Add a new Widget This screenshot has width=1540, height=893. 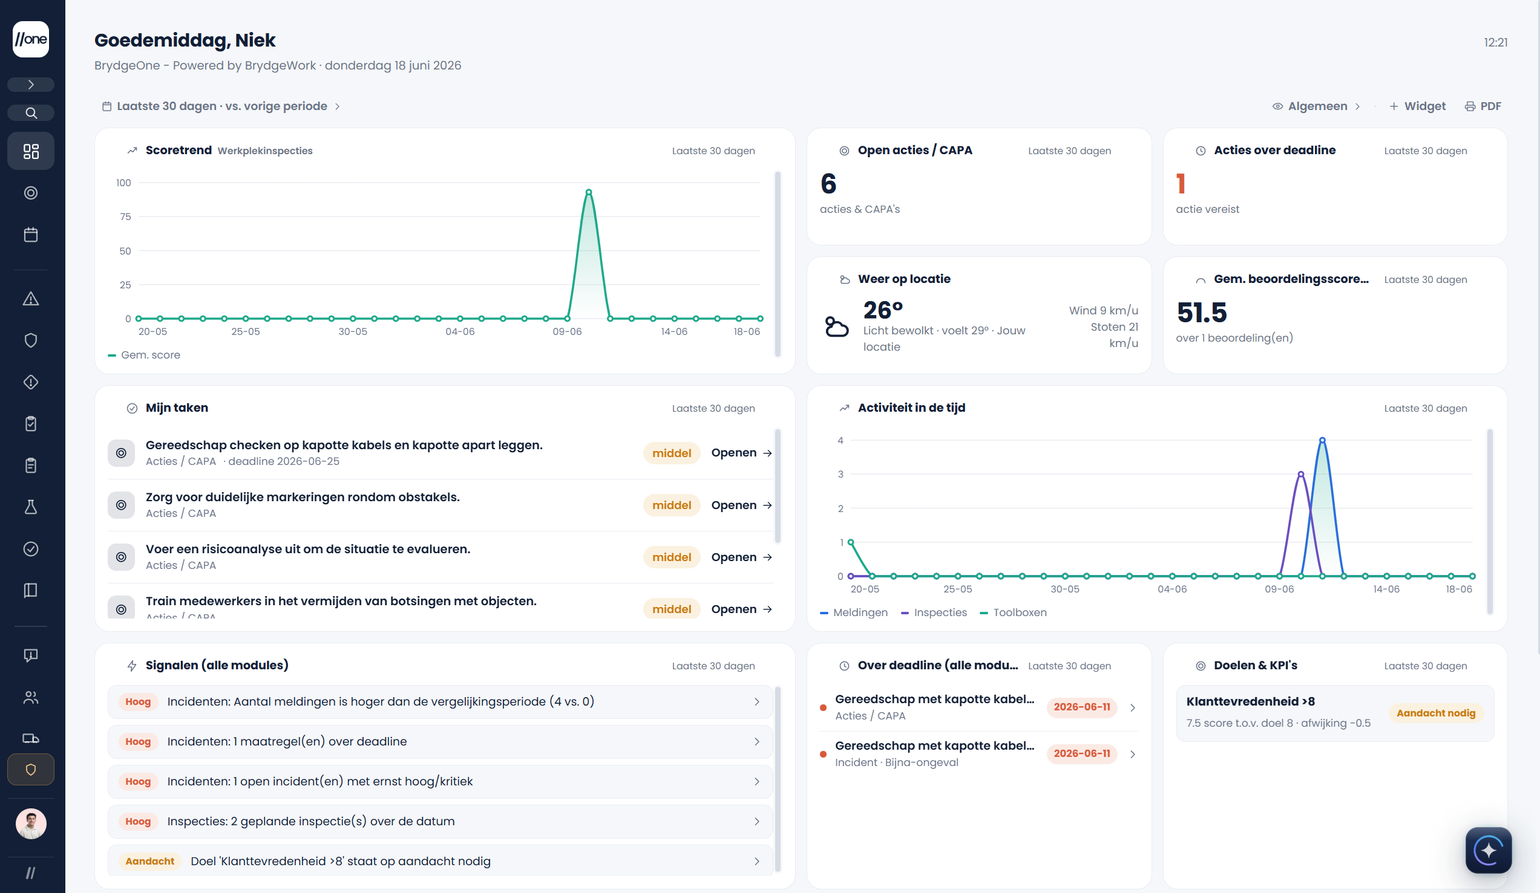tap(1417, 106)
